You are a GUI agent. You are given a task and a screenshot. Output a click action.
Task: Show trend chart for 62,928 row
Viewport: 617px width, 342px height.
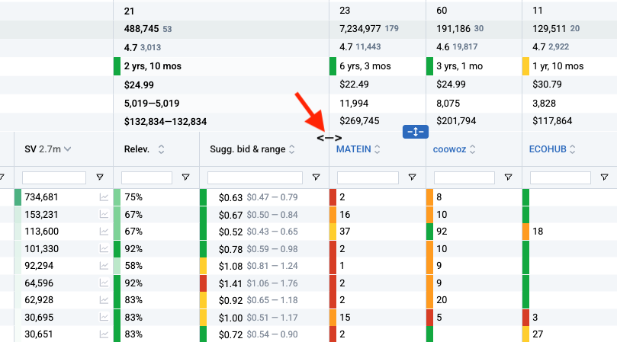pyautogui.click(x=104, y=300)
